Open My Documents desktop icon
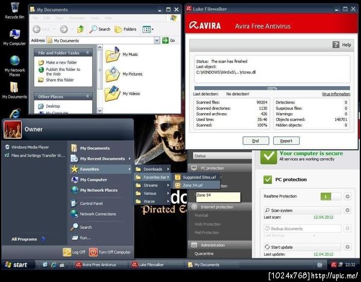 click(14, 90)
